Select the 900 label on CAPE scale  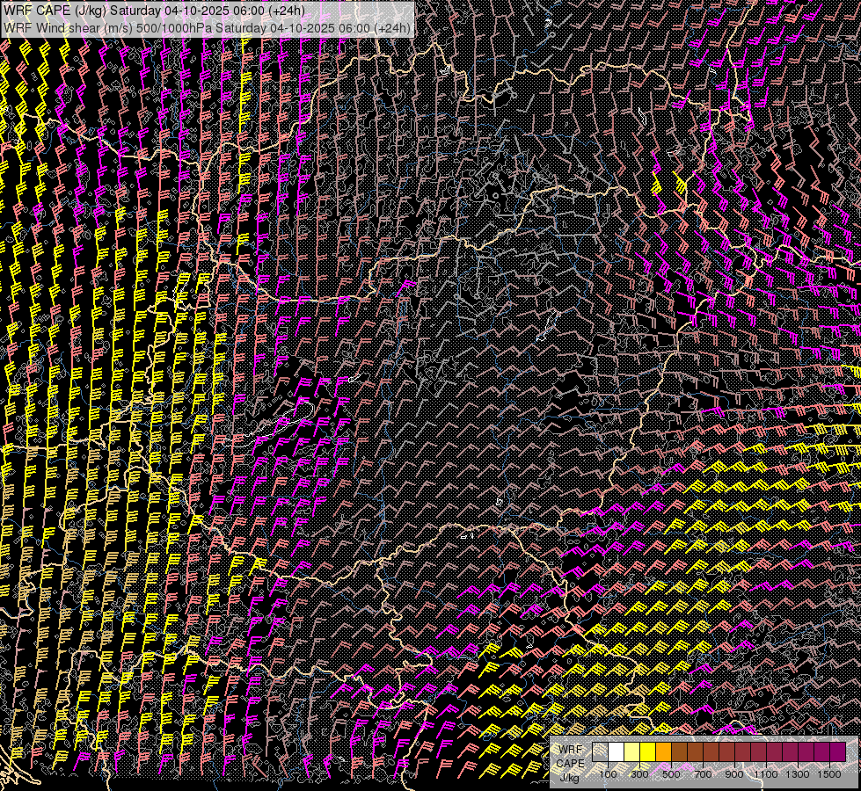coord(734,774)
